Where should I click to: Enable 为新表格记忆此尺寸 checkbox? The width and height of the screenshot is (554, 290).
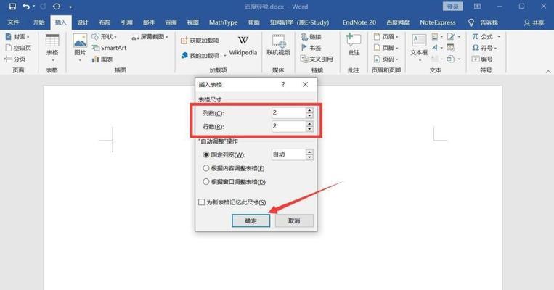tap(202, 202)
